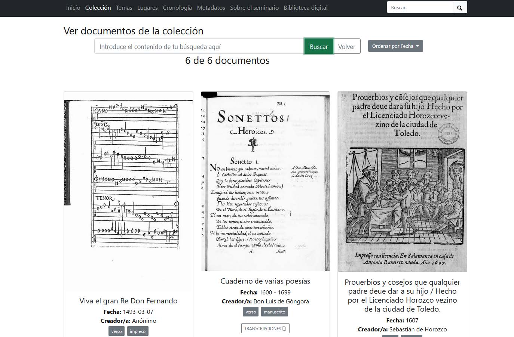The width and height of the screenshot is (514, 337).
Task: Open the Prouerbios y consejos cover image
Action: [402, 182]
